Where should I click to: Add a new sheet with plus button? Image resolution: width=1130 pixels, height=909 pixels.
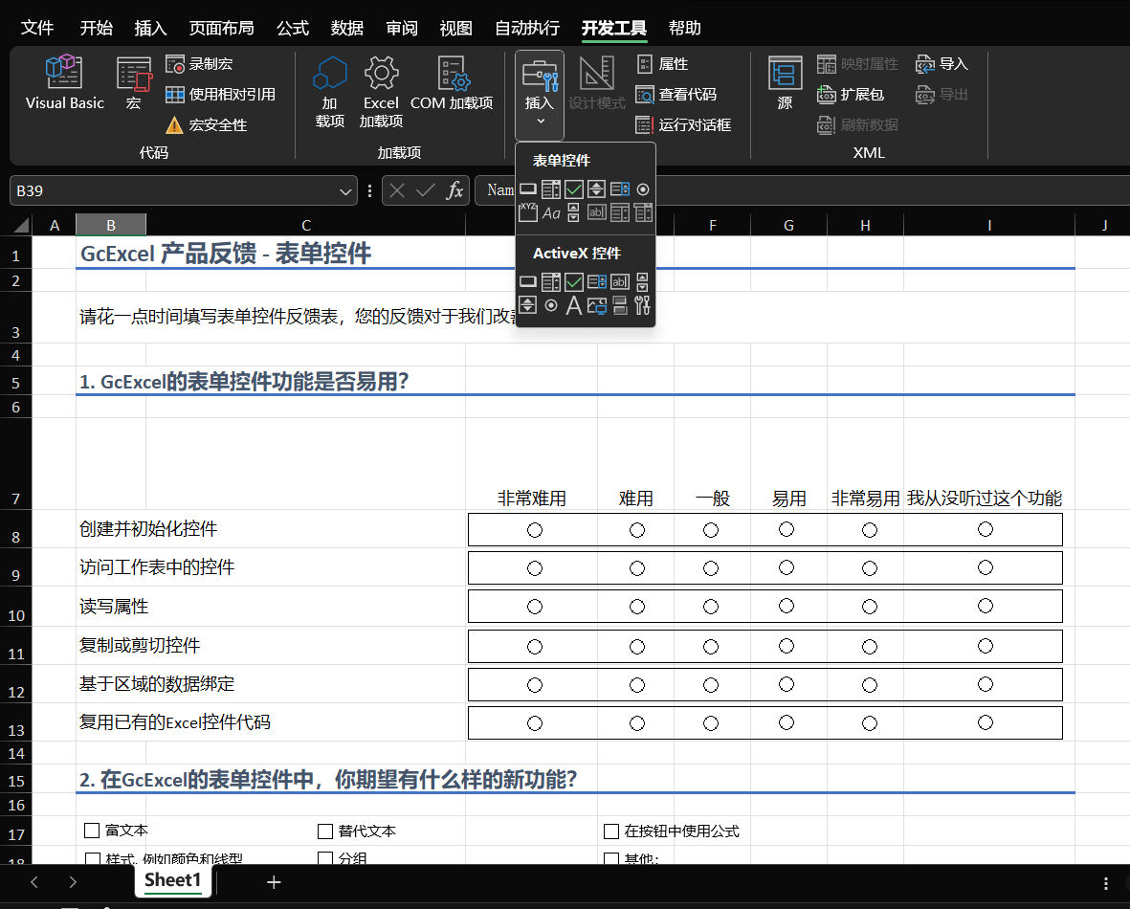pos(274,881)
